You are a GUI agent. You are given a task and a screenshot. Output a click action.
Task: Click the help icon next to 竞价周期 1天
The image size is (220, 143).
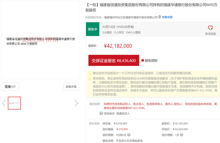181,135
